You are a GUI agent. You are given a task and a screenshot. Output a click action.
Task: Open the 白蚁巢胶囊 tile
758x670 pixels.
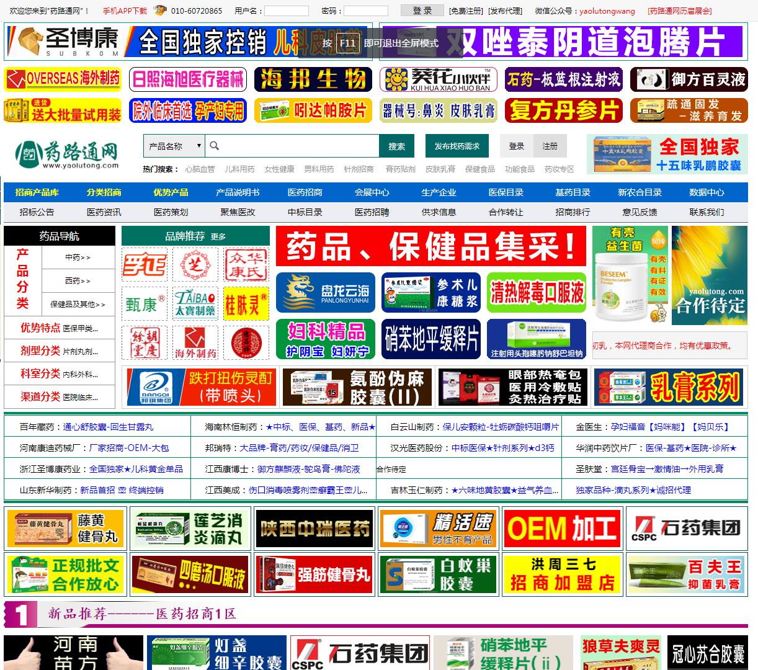tap(438, 574)
